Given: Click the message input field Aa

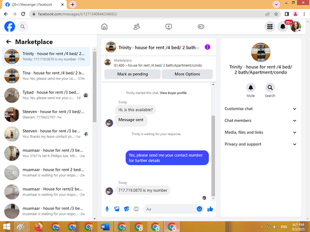Looking at the screenshot, I should [x=174, y=209].
